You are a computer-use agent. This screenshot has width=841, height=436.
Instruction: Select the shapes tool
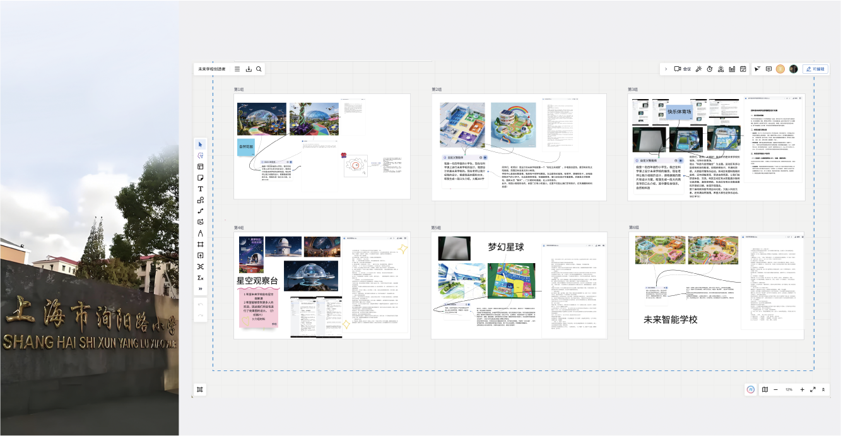(x=201, y=200)
